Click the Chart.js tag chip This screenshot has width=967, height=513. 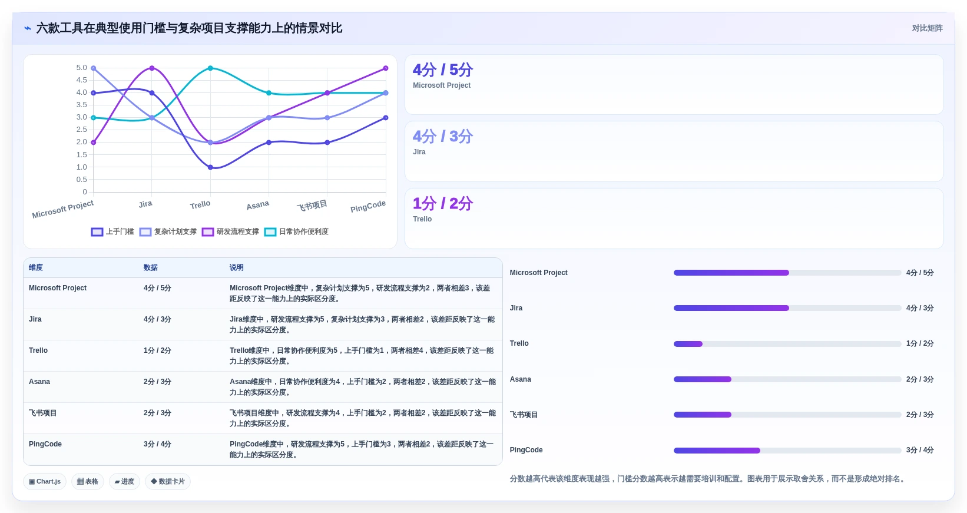(45, 481)
